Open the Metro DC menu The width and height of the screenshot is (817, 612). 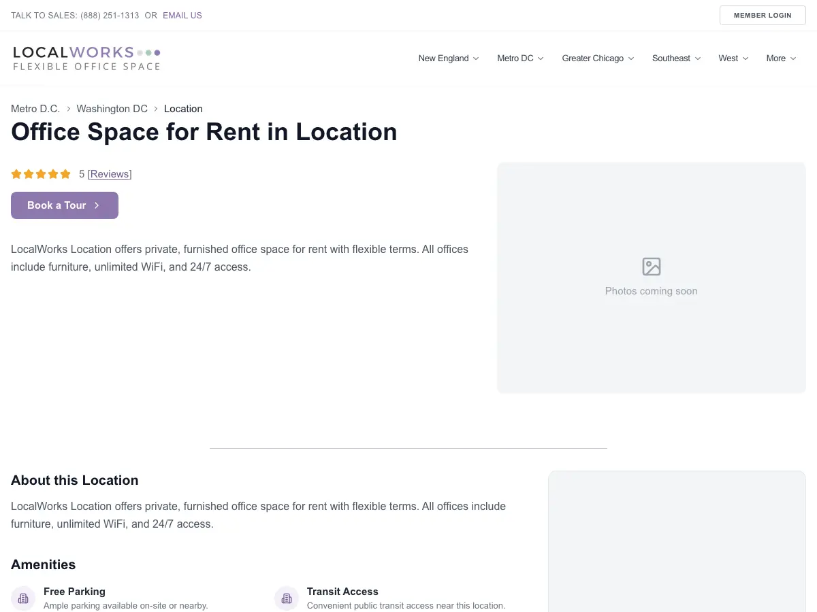point(520,58)
